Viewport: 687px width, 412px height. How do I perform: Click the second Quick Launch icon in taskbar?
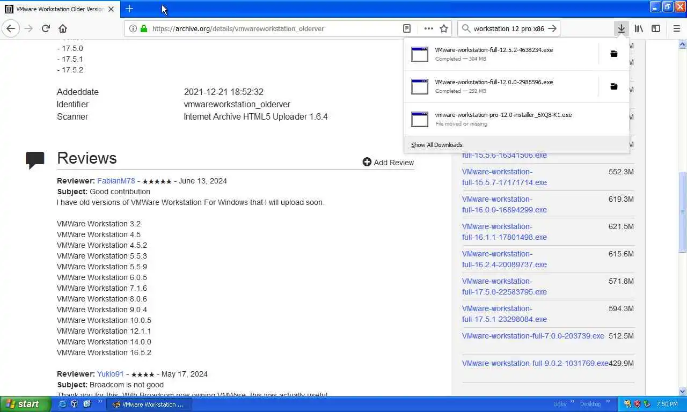pyautogui.click(x=75, y=404)
